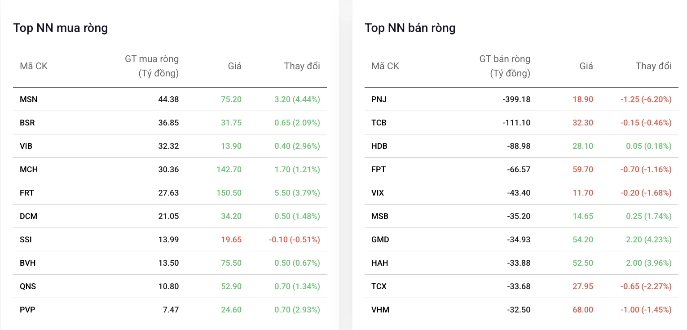The width and height of the screenshot is (687, 330).
Task: Click FPT stock symbol
Action: click(379, 169)
